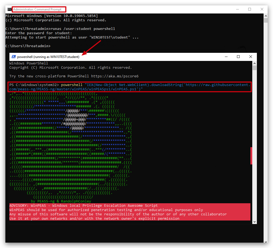Click the PowerShell icon in the inner title bar
The width and height of the screenshot is (273, 248).
click(x=13, y=57)
